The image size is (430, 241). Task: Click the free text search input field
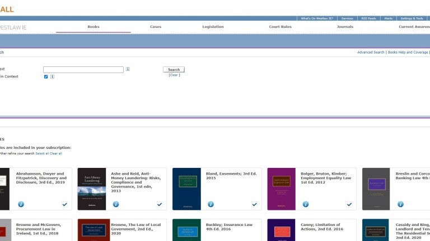[x=83, y=70]
